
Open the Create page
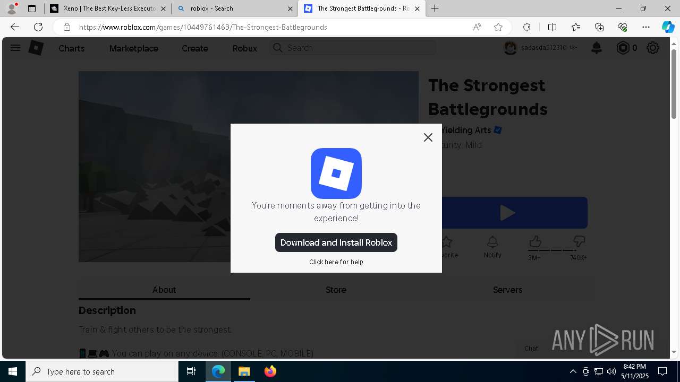click(x=195, y=48)
